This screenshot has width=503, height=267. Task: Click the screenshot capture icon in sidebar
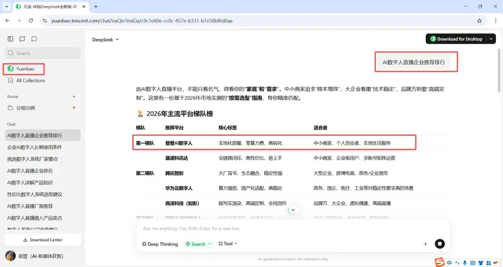[34, 39]
